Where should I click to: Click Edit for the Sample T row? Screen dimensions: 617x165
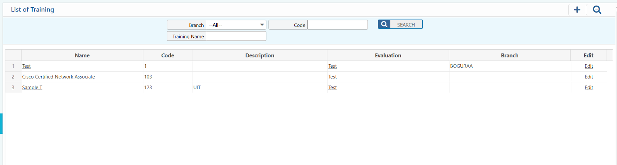589,88
